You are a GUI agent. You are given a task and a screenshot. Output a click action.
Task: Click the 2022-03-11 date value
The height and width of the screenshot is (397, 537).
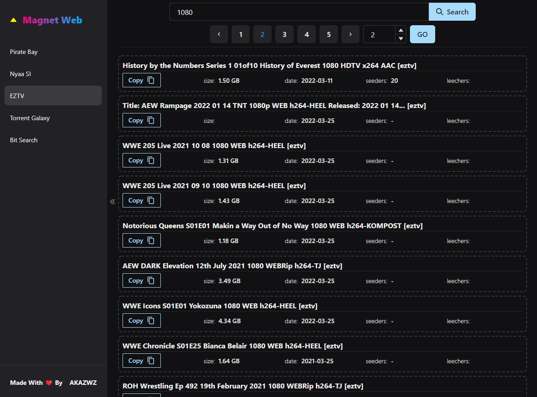coord(317,81)
